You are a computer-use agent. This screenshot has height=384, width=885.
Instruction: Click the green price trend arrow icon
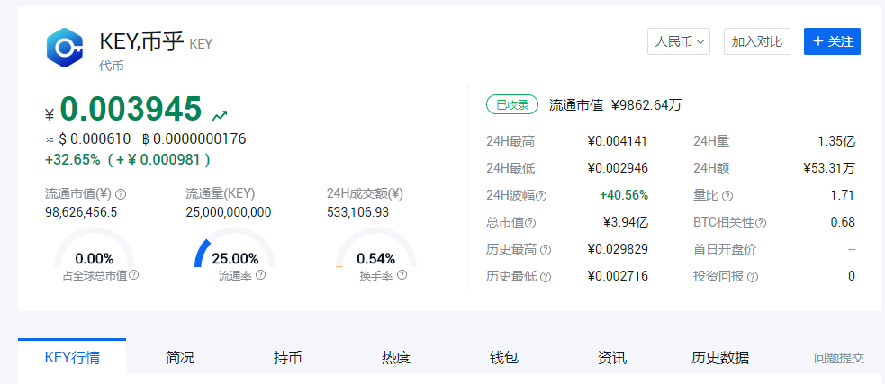220,116
